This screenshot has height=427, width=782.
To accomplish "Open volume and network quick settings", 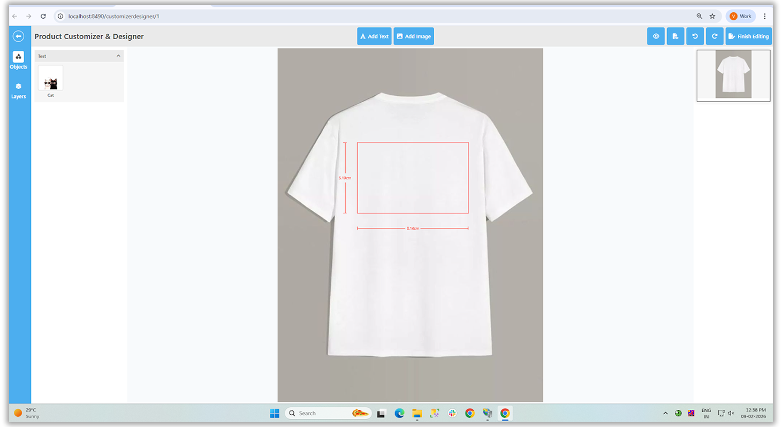I will [x=726, y=413].
